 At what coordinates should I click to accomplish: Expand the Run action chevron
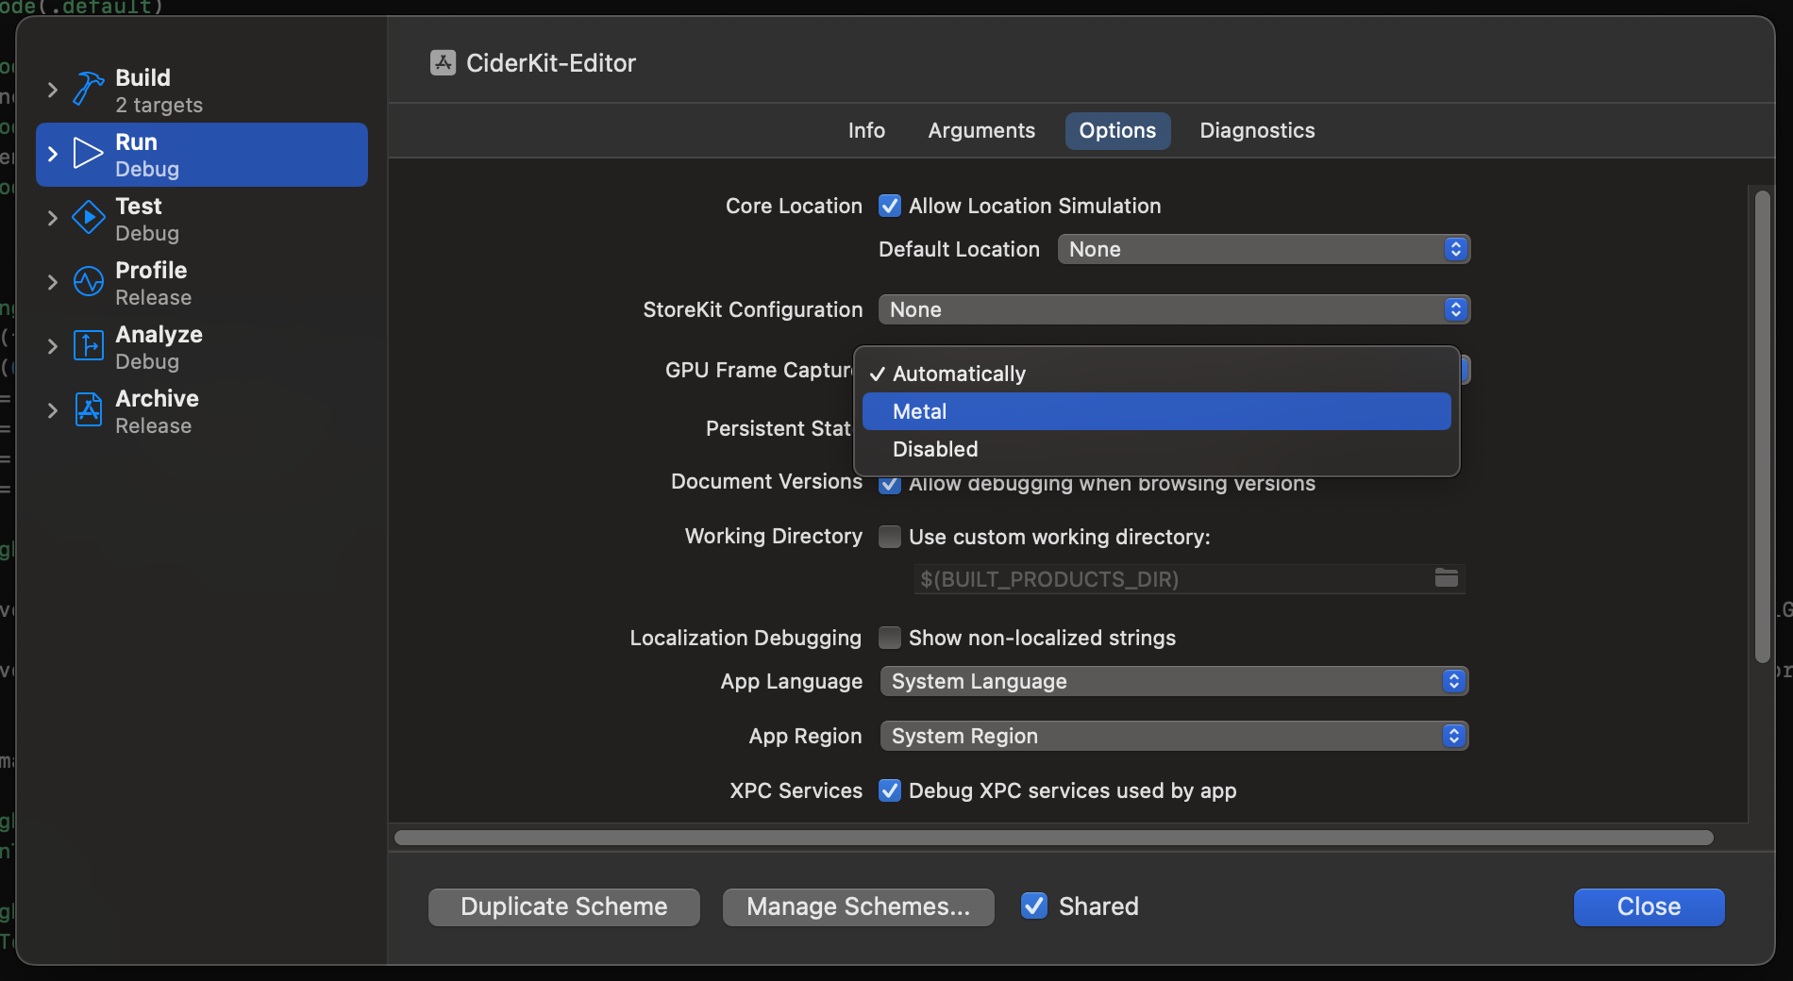[x=53, y=154]
